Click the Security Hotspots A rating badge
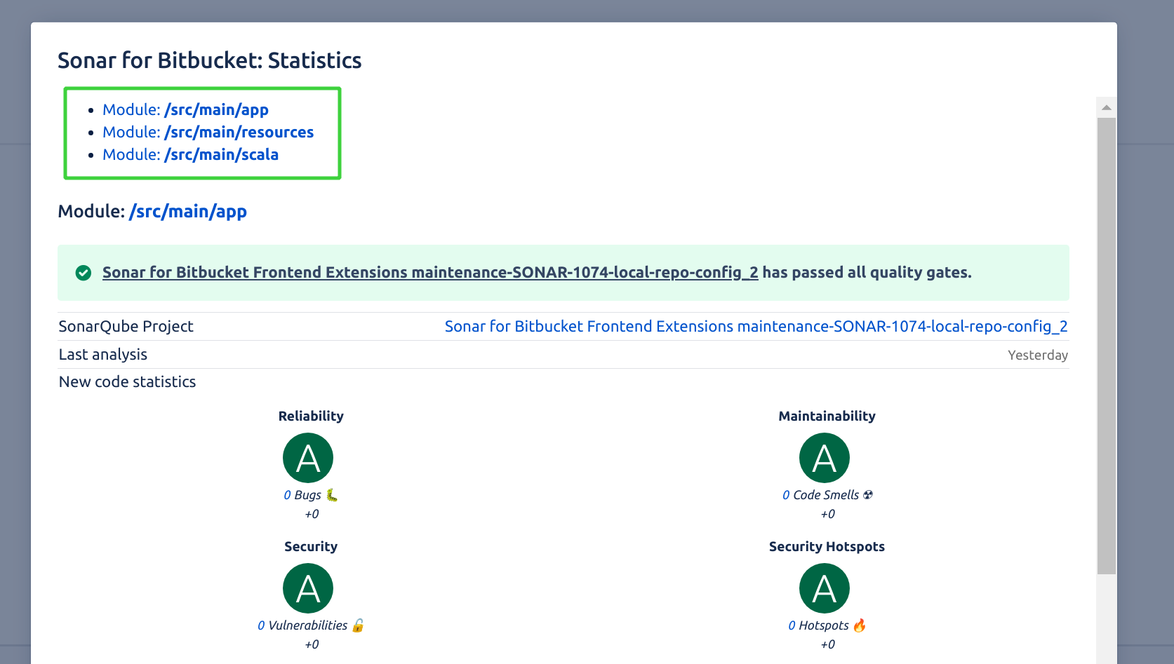The width and height of the screenshot is (1174, 664). coord(825,588)
